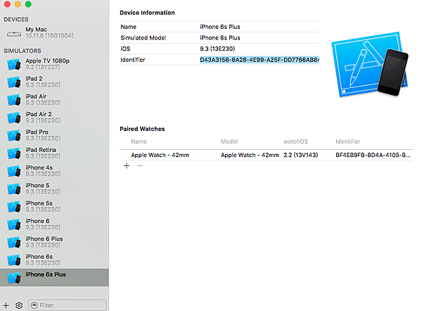Zoom the window with green button
422x311 pixels.
(x=28, y=4)
